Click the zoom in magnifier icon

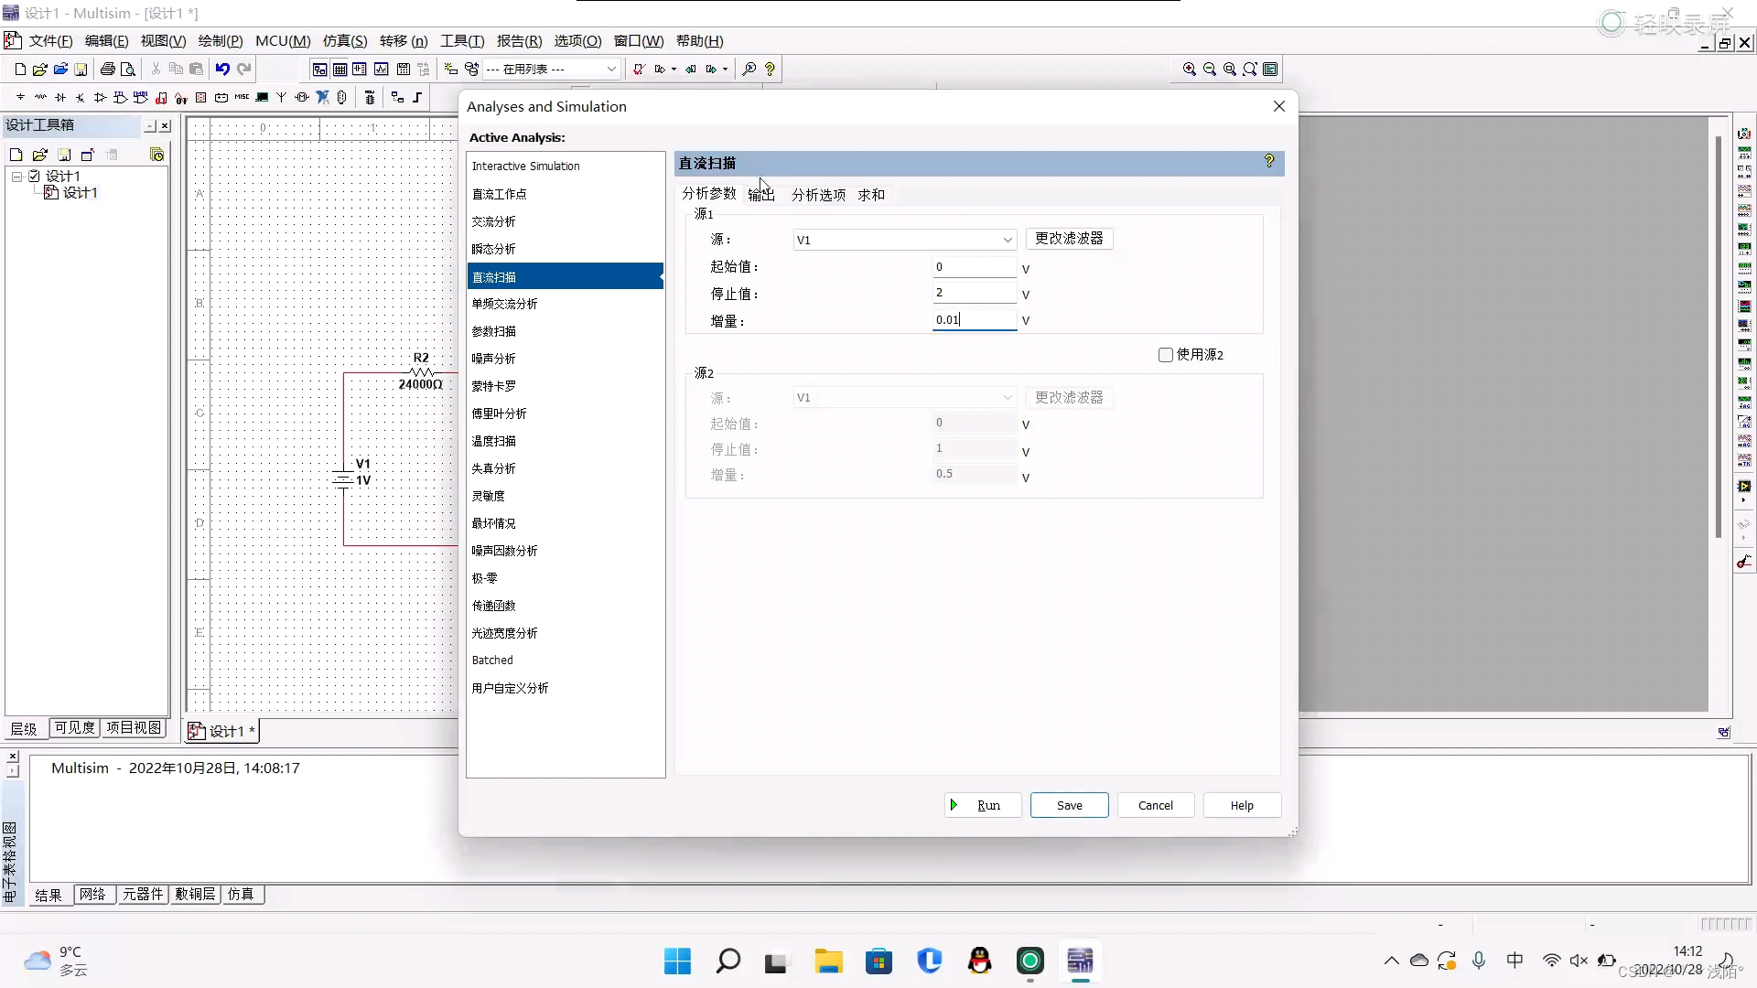(1189, 69)
